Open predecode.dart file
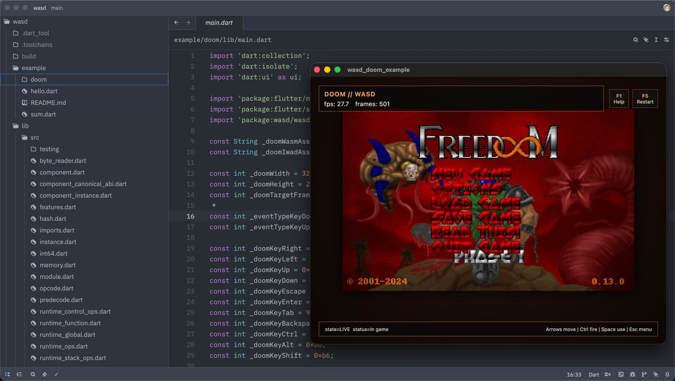Screen dimensions: 675x381 [84, 300]
